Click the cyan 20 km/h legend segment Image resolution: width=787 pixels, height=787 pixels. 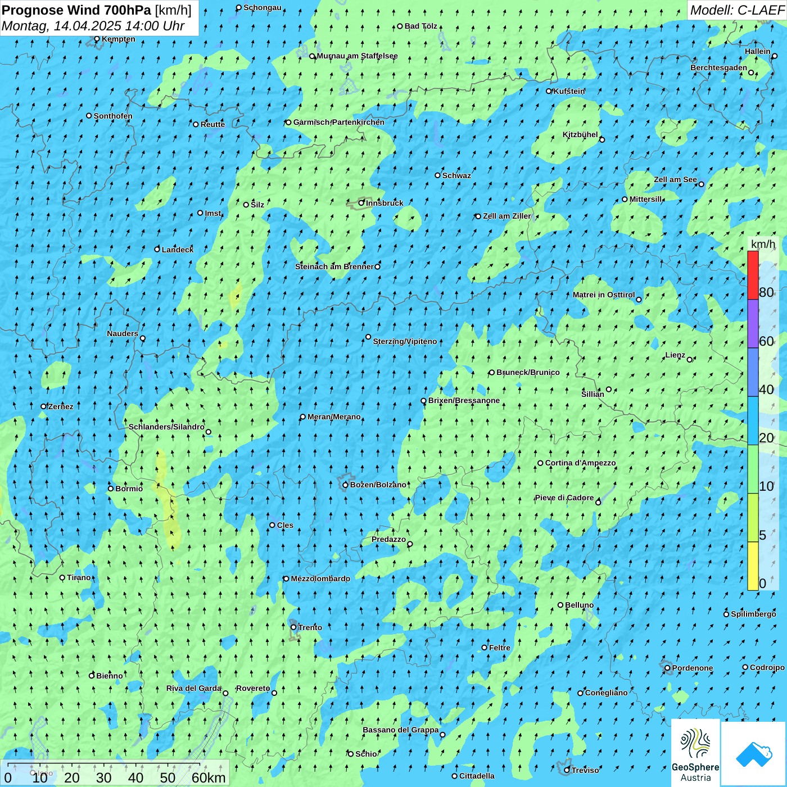tap(753, 421)
